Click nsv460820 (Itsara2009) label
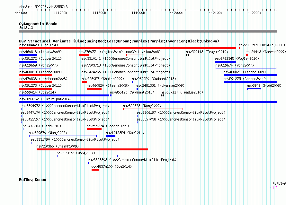This screenshot has height=205, width=286. [x=108, y=85]
